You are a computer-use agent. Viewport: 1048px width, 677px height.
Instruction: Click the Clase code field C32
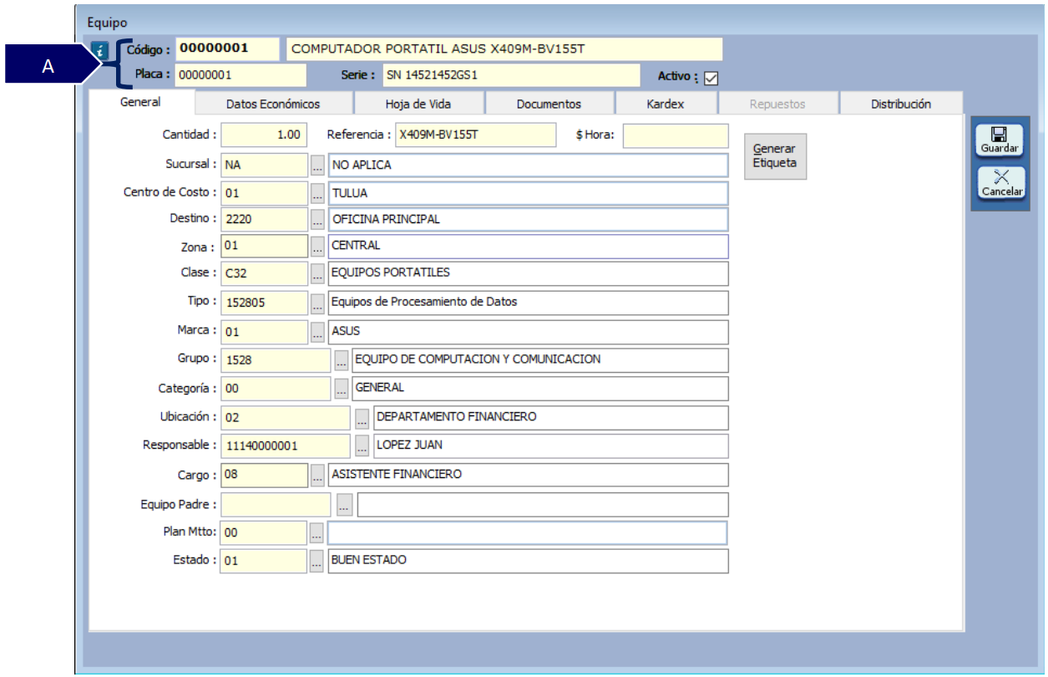265,273
